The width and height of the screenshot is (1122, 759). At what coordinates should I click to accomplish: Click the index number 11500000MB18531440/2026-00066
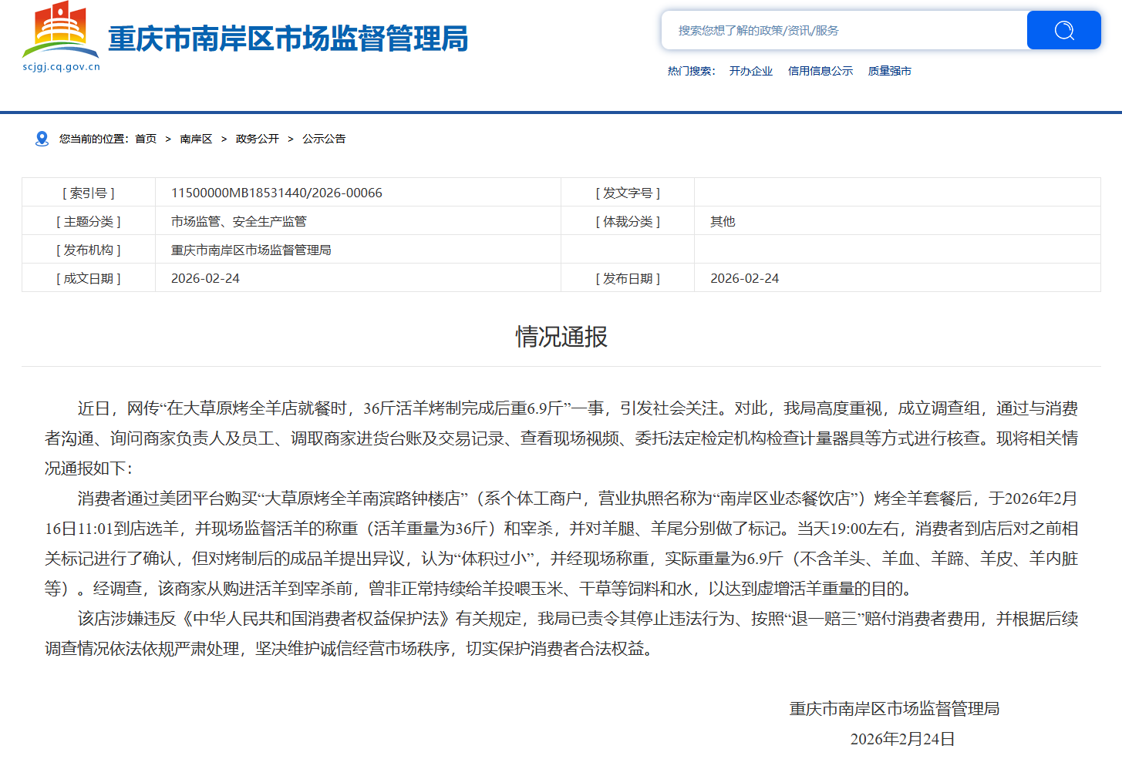[x=276, y=193]
